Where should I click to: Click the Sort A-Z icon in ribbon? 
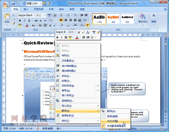(82, 25)
